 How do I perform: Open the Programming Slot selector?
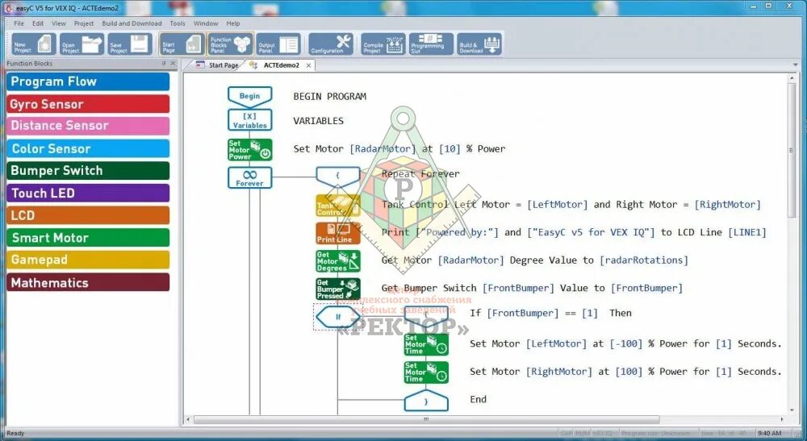[431, 44]
